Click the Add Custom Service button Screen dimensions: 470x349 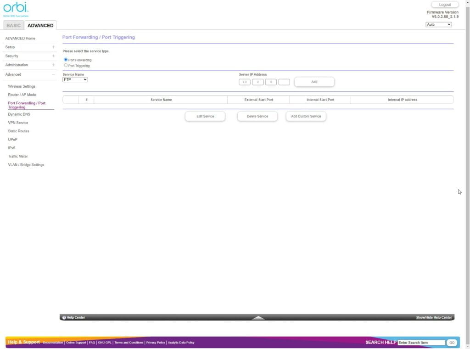click(x=306, y=116)
